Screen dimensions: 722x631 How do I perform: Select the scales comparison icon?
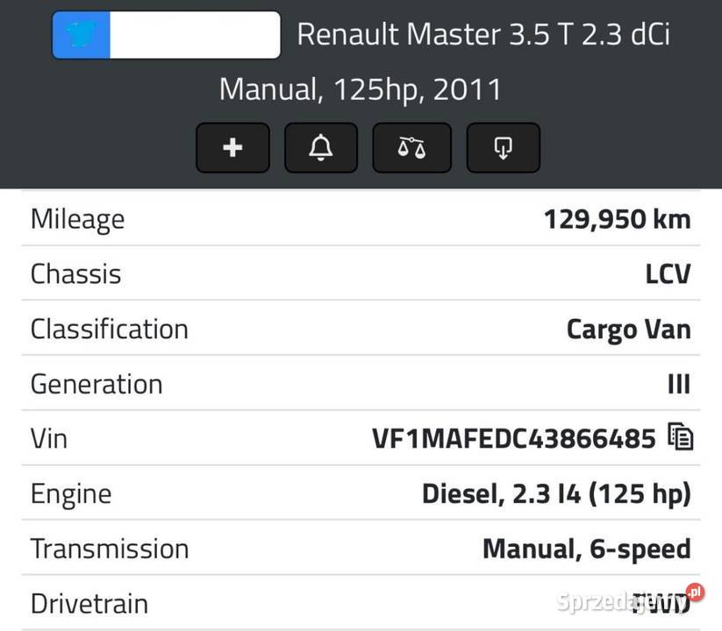pyautogui.click(x=411, y=147)
